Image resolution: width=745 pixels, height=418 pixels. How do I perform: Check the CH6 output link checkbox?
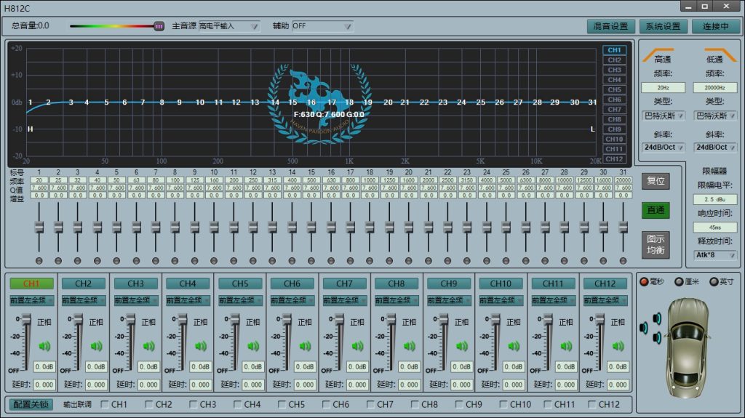click(327, 404)
